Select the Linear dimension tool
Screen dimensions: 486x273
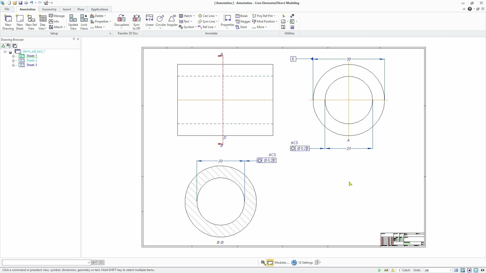149,21
